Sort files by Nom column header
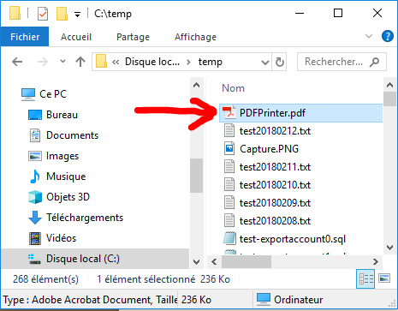Image resolution: width=398 pixels, height=311 pixels. pos(233,88)
